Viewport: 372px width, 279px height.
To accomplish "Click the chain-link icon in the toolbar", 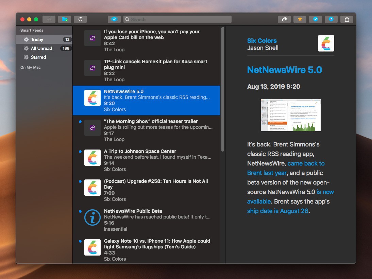I will [x=284, y=19].
